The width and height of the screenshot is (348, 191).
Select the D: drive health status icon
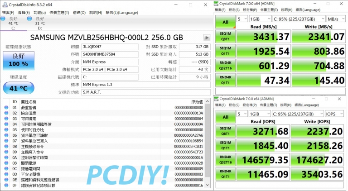[29, 19]
